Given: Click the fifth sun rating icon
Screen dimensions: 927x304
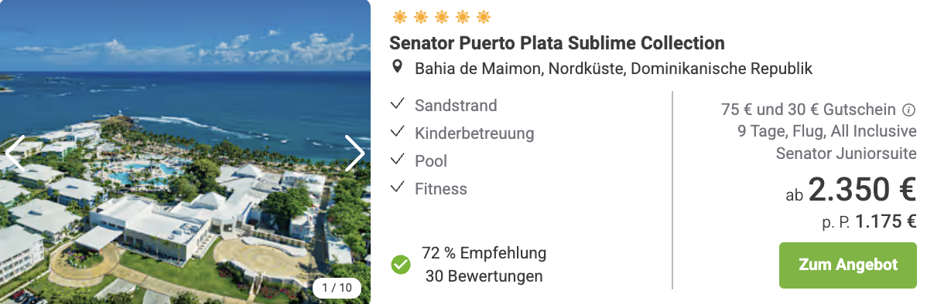Looking at the screenshot, I should click(x=484, y=18).
